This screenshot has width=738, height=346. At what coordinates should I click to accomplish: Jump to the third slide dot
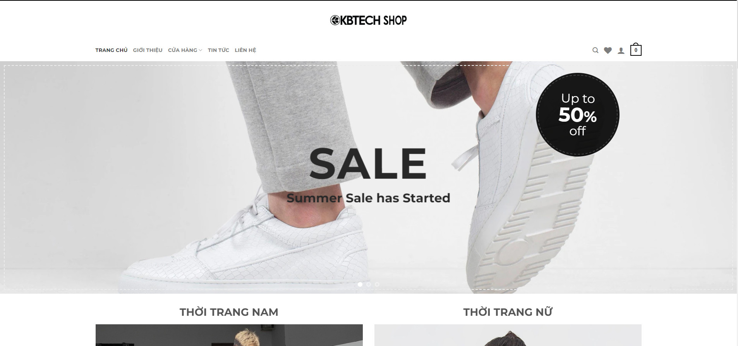(377, 284)
